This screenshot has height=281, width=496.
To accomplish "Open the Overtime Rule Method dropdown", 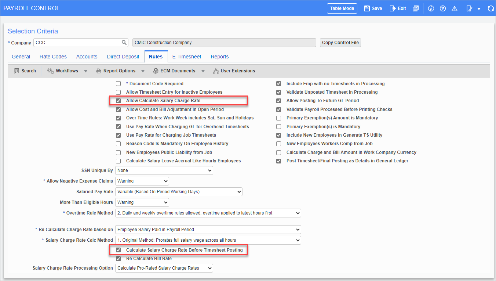I will tap(208, 213).
